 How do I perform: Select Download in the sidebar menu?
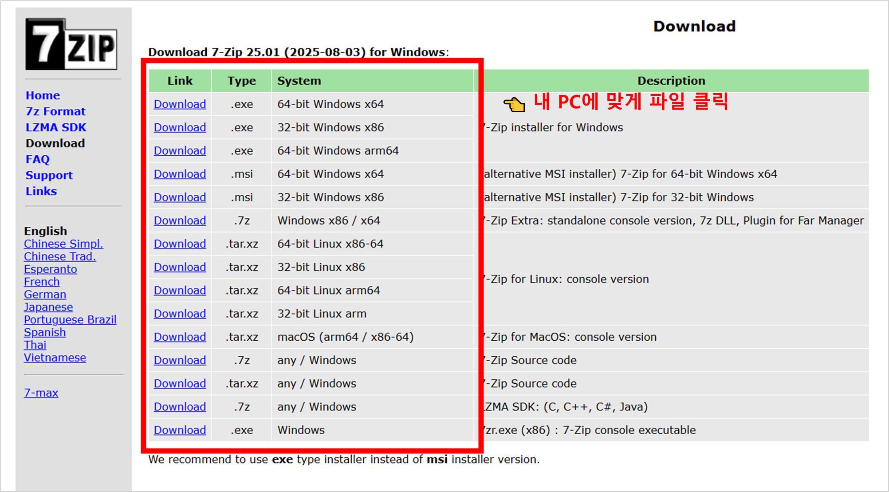[x=55, y=143]
